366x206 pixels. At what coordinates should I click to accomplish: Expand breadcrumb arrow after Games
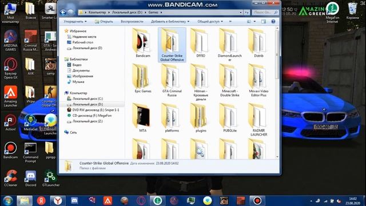[161, 13]
